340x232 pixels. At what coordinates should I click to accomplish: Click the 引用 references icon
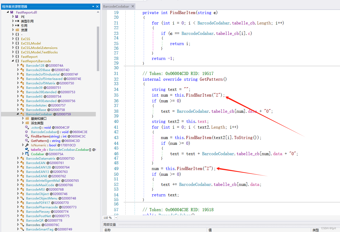pyautogui.click(x=17, y=26)
